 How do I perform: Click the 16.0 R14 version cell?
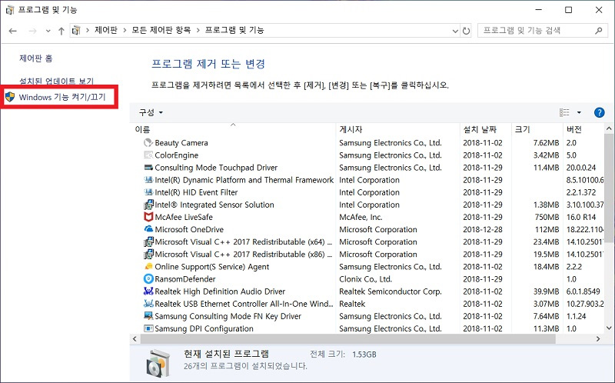581,217
